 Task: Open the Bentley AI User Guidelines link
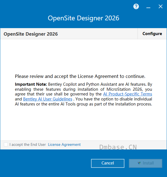pos(48,99)
